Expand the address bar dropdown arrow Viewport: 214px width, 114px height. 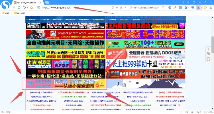click(x=125, y=8)
